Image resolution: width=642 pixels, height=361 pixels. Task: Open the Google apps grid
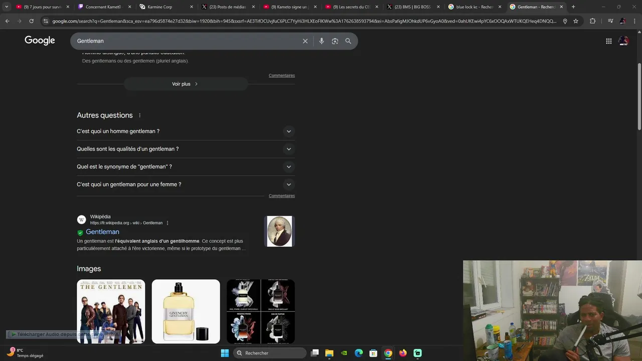609,41
